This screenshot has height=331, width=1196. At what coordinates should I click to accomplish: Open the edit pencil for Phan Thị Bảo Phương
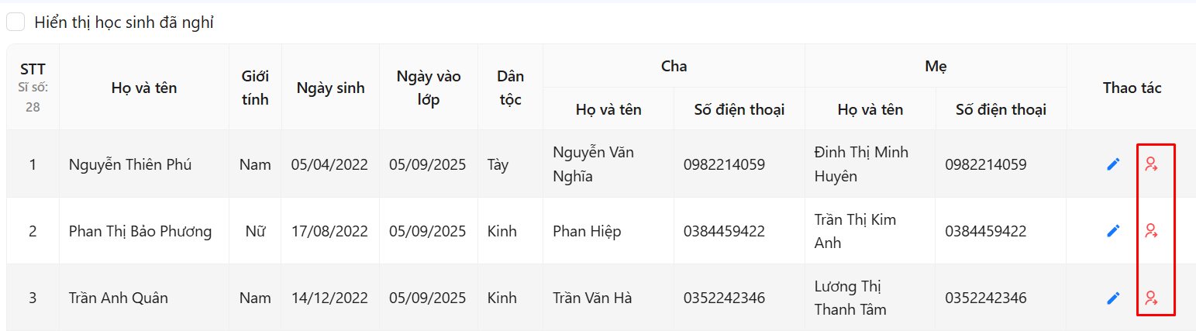tap(1113, 231)
